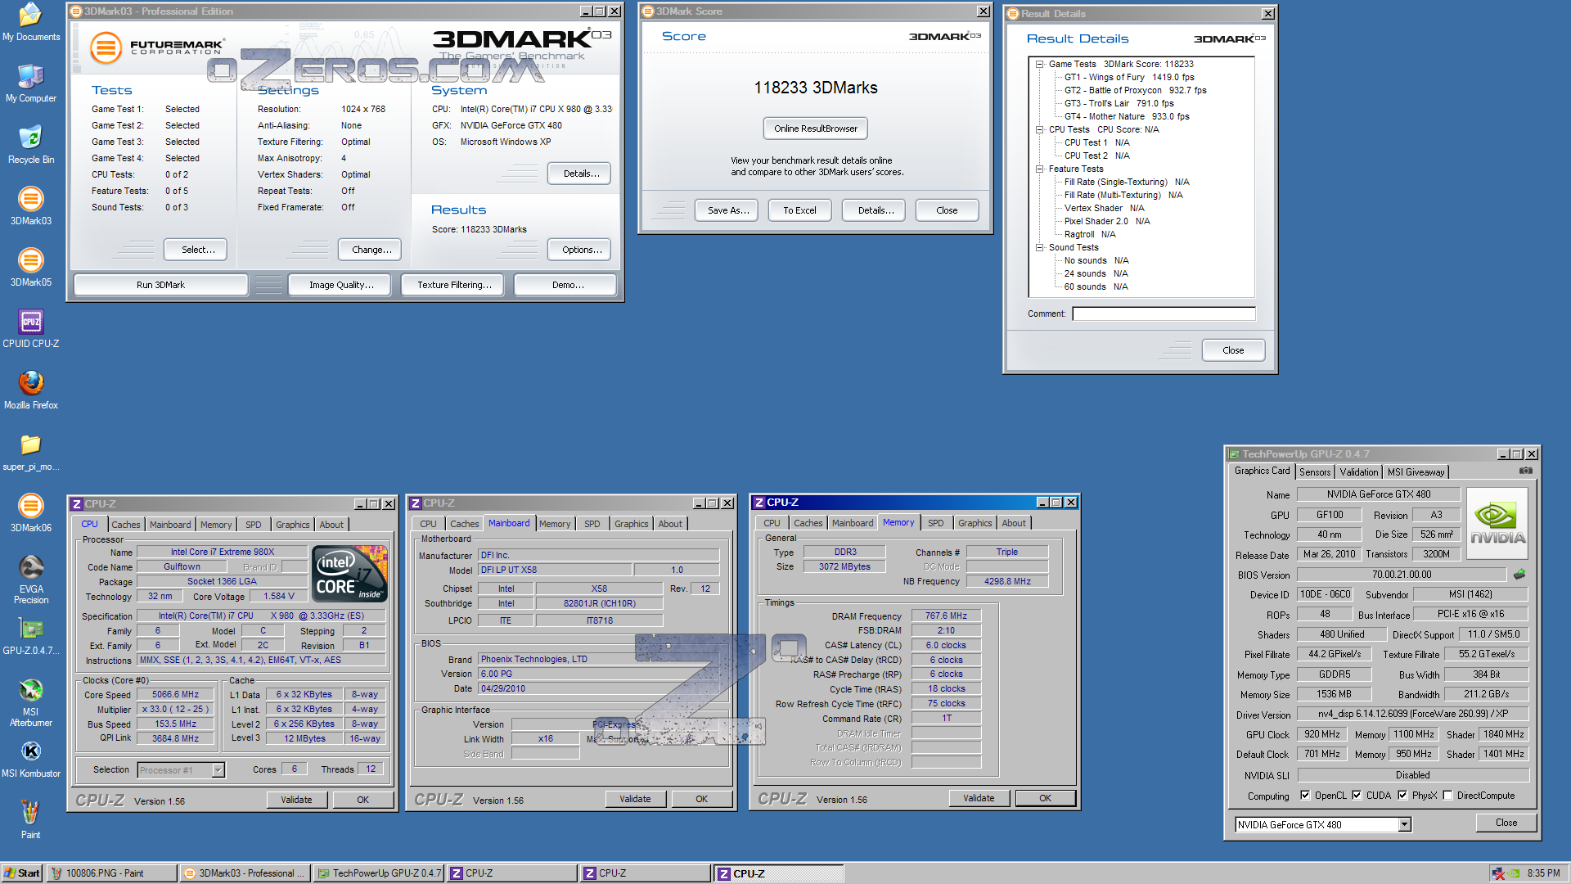Open the Processor #1 selection dropdown in CPU-Z
This screenshot has height=884, width=1571.
218,769
